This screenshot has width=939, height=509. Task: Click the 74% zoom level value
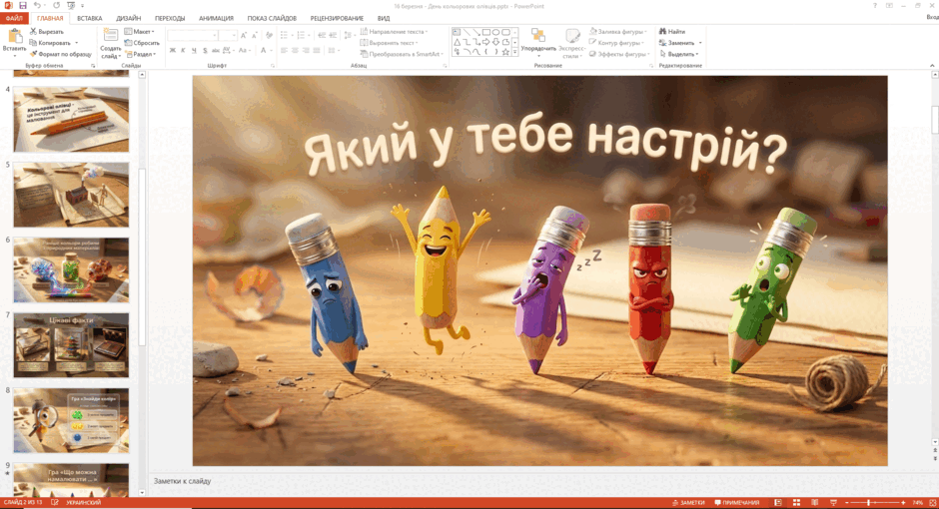click(x=917, y=503)
